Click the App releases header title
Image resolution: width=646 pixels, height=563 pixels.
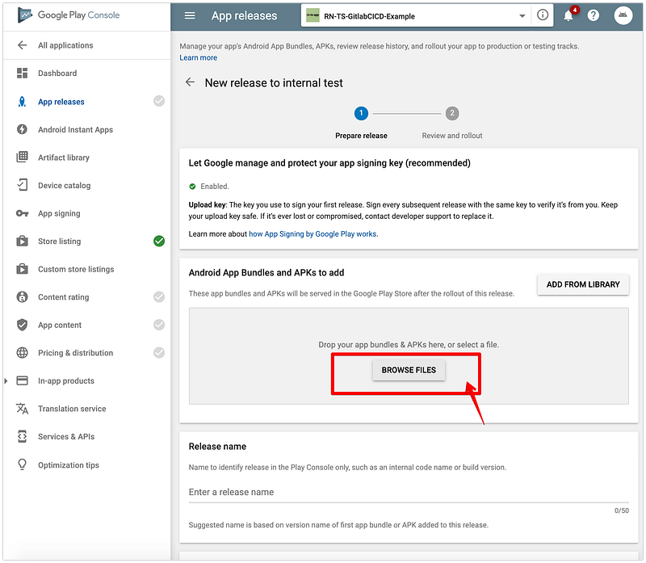(x=245, y=15)
